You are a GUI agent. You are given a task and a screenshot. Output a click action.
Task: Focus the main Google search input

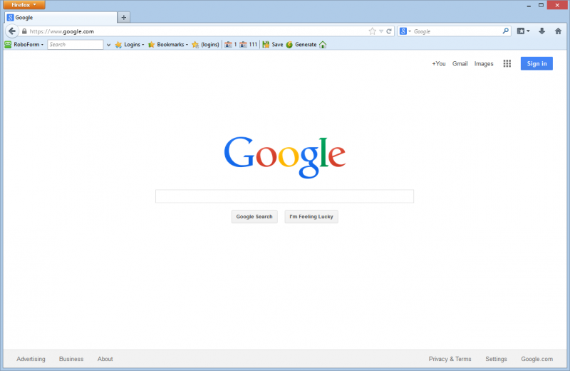(x=284, y=196)
